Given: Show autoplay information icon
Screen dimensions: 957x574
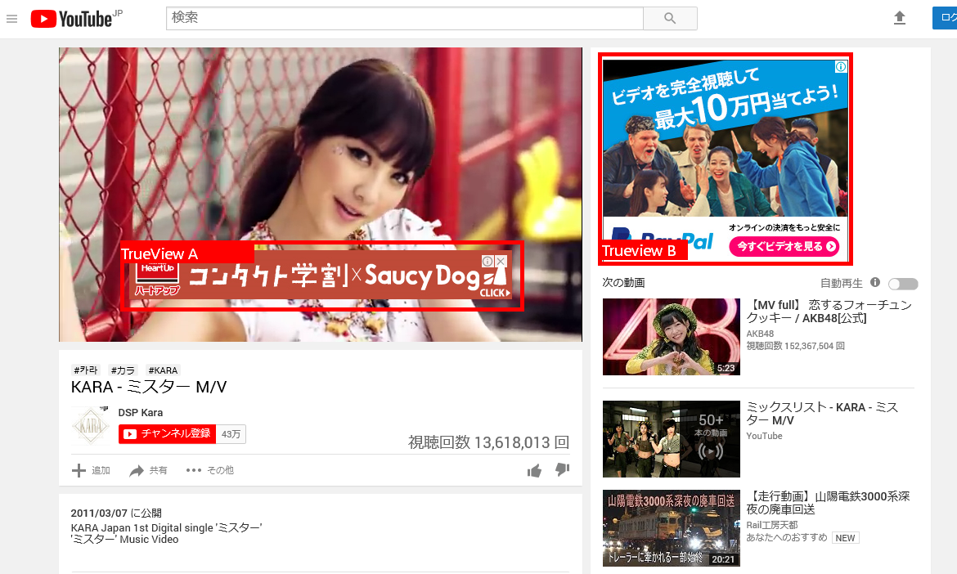Looking at the screenshot, I should 874,282.
